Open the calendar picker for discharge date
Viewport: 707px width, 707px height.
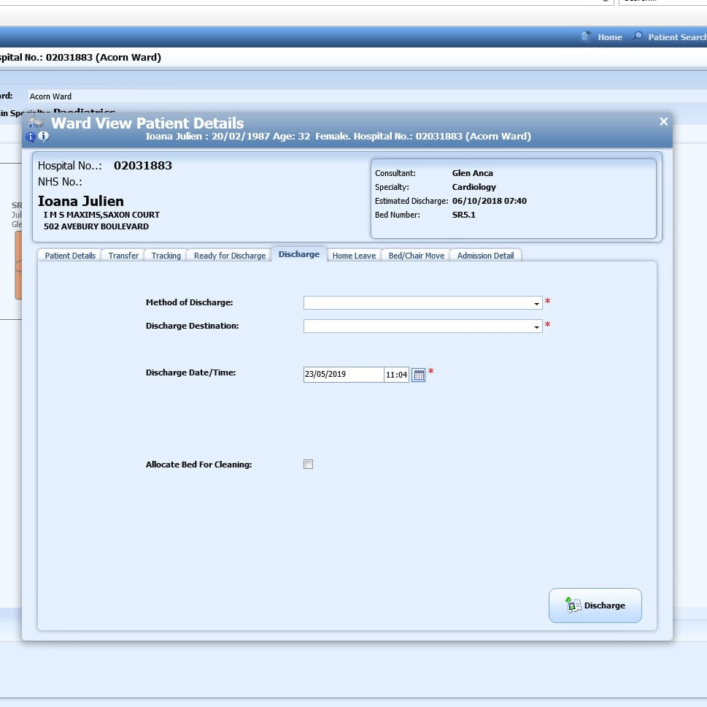[x=418, y=375]
